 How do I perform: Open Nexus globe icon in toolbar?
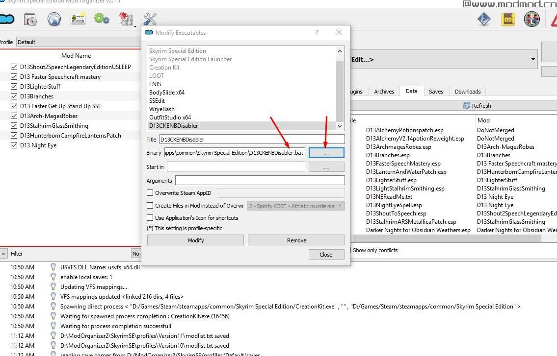(54, 19)
